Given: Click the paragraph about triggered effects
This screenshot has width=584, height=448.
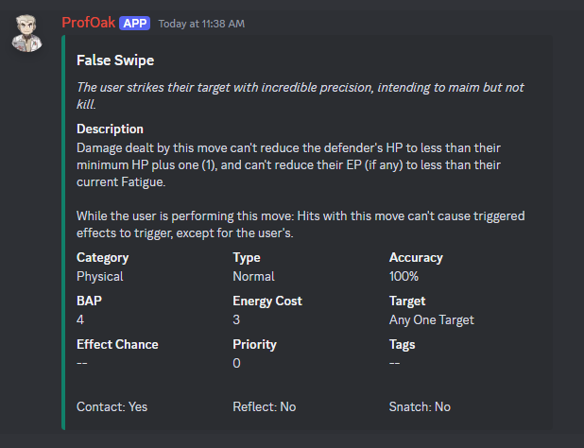Looking at the screenshot, I should click(x=301, y=224).
